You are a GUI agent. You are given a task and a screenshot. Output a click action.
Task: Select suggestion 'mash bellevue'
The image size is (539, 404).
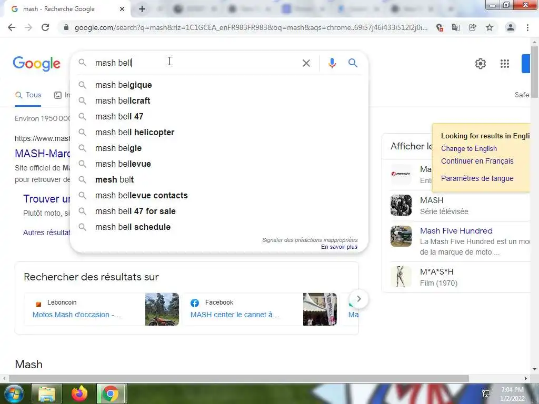coord(219,164)
